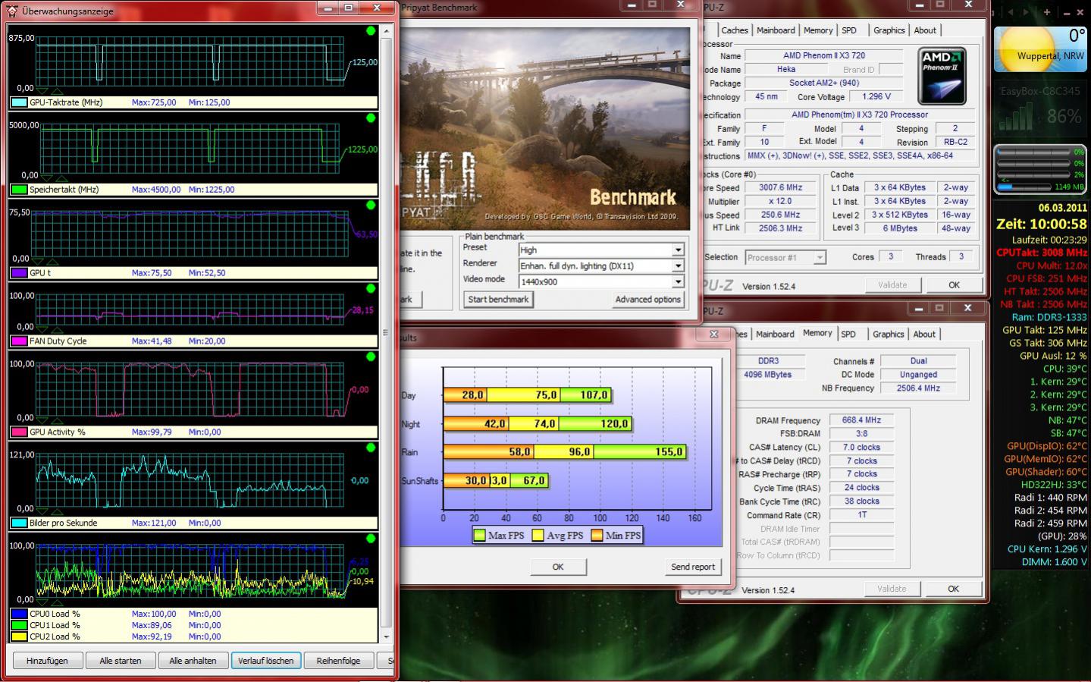Click the Rain bar's 155,0 max value
The image size is (1091, 682).
tap(669, 451)
